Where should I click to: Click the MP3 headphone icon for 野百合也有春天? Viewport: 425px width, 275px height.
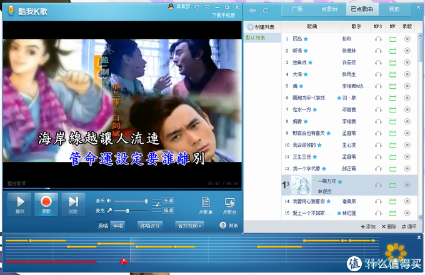378,133
